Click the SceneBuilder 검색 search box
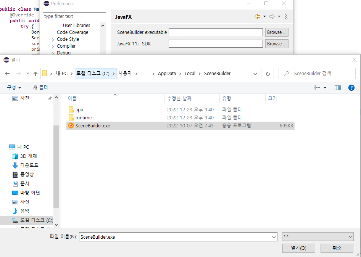361x257 pixels. coord(317,74)
